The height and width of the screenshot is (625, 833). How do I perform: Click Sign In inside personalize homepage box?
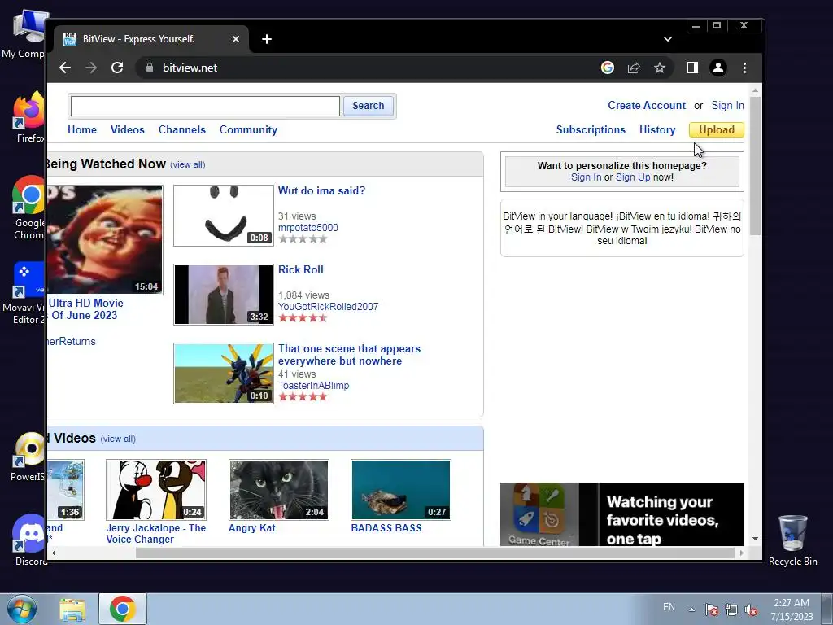(586, 177)
